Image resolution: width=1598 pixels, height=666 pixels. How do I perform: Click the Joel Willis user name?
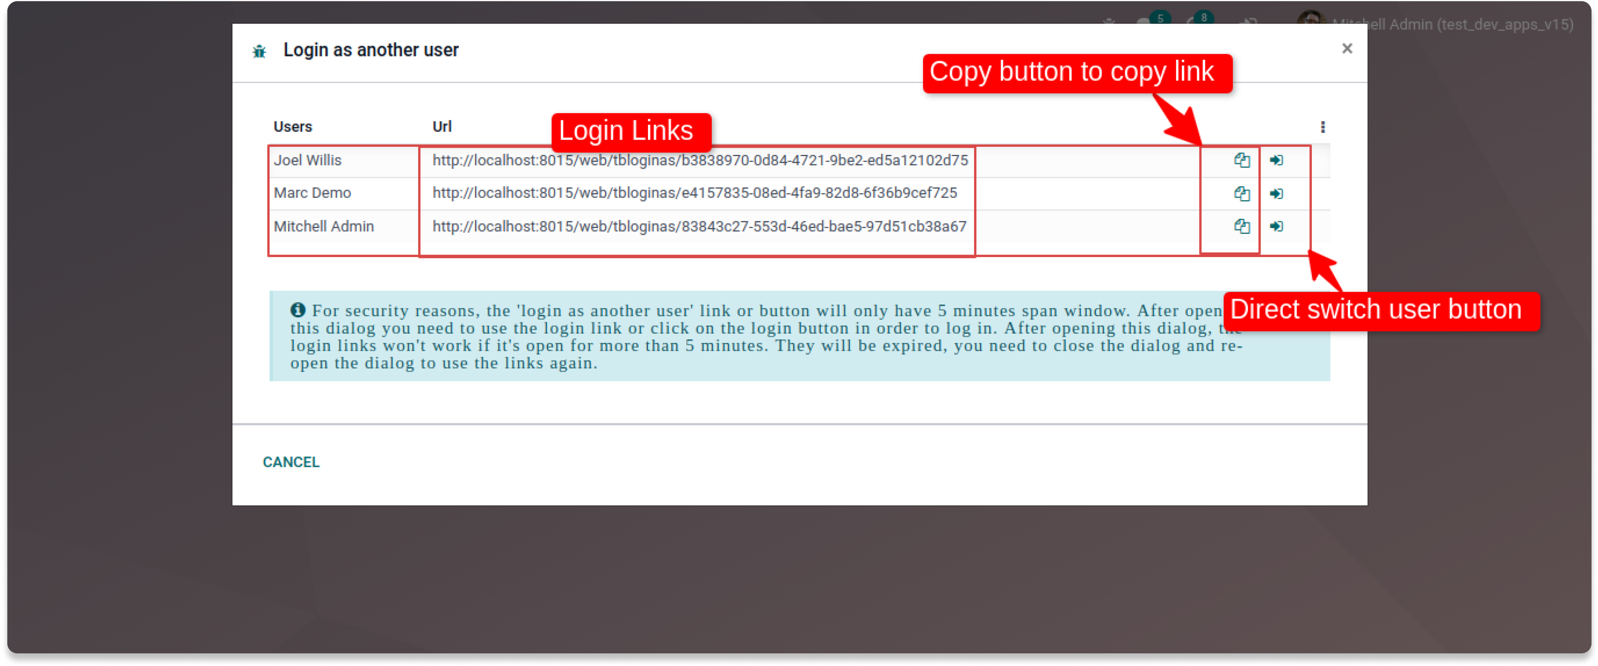pos(308,161)
